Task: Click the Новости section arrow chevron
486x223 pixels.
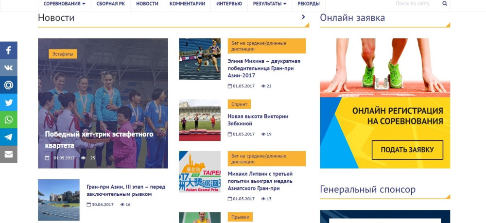Action: tap(304, 17)
